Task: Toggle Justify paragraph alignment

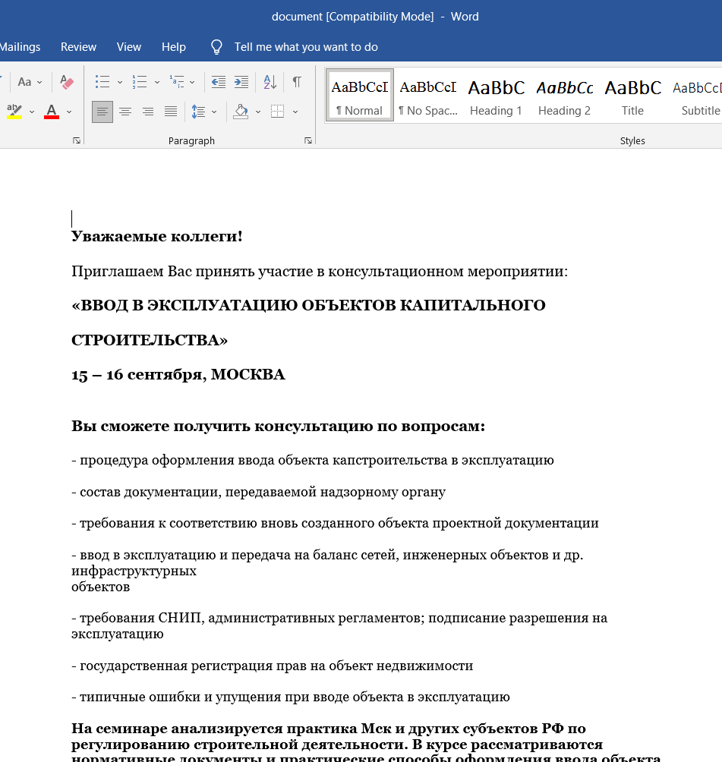Action: tap(171, 112)
